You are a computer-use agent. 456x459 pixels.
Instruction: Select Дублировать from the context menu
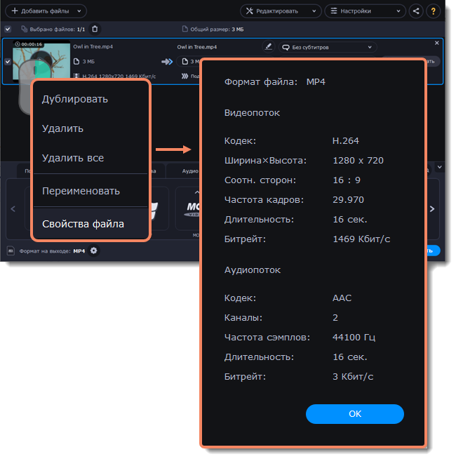(x=75, y=99)
